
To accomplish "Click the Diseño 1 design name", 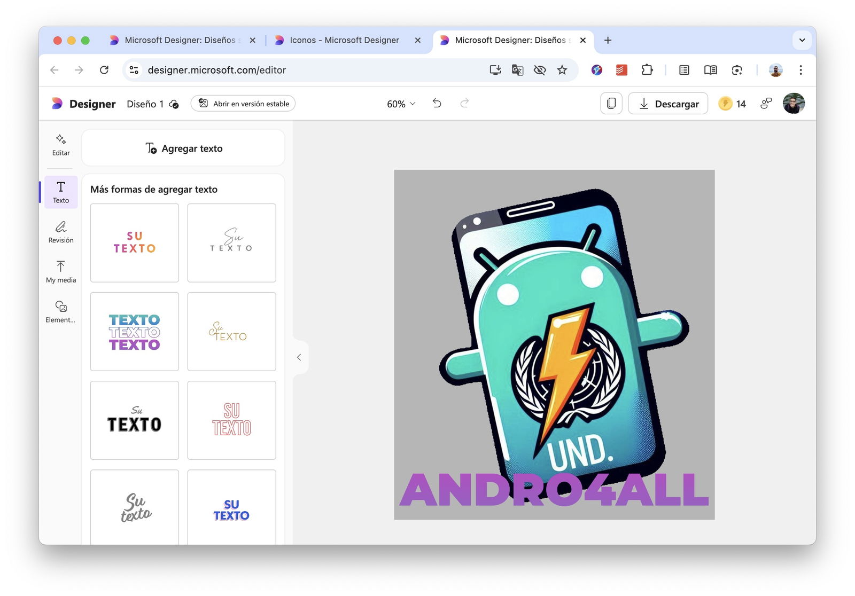I will [145, 104].
